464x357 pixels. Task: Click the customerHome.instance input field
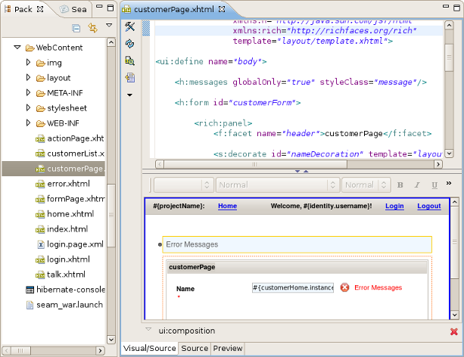tap(292, 287)
